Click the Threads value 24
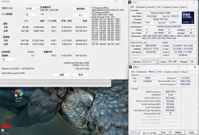This screenshot has width=199, height=135. click(192, 62)
